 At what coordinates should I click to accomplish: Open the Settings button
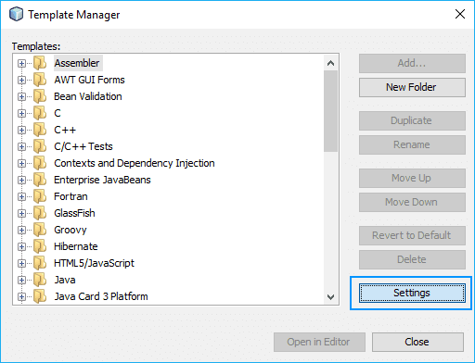tap(412, 293)
